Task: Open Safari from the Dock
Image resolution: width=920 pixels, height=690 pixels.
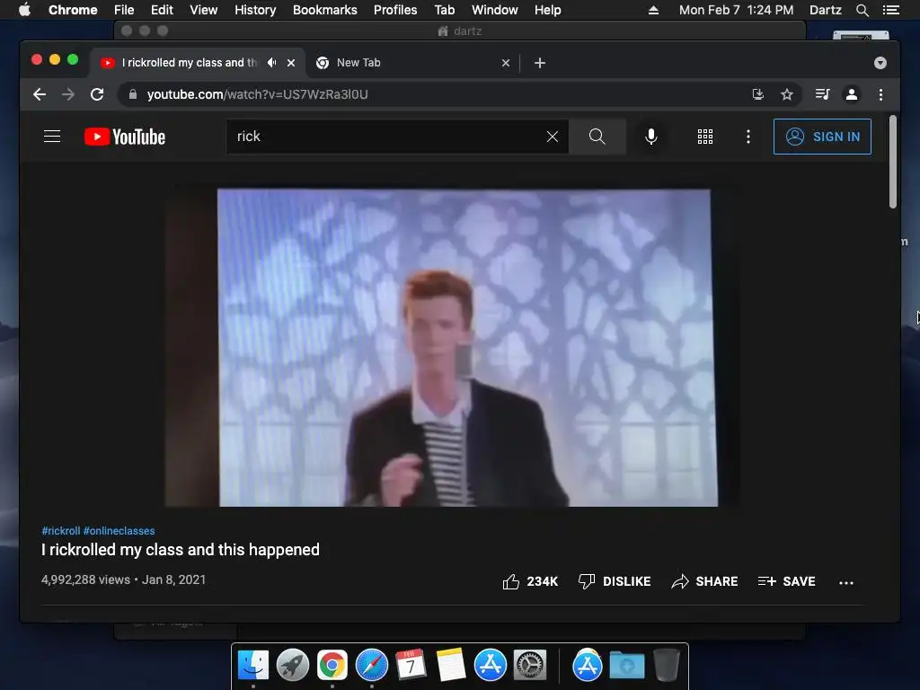Action: 371,666
